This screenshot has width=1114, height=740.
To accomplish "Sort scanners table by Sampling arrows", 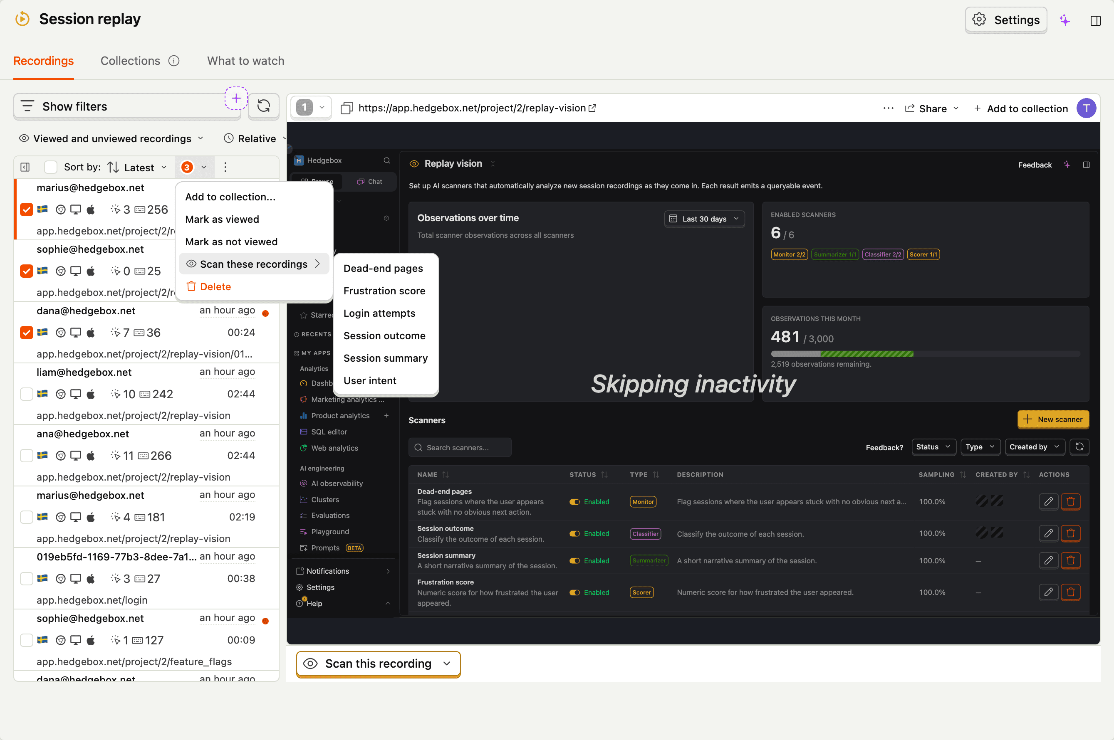I will tap(963, 474).
